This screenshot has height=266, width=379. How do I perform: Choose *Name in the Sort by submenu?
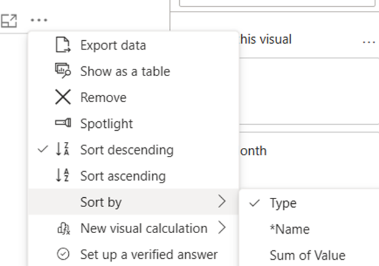(x=289, y=229)
